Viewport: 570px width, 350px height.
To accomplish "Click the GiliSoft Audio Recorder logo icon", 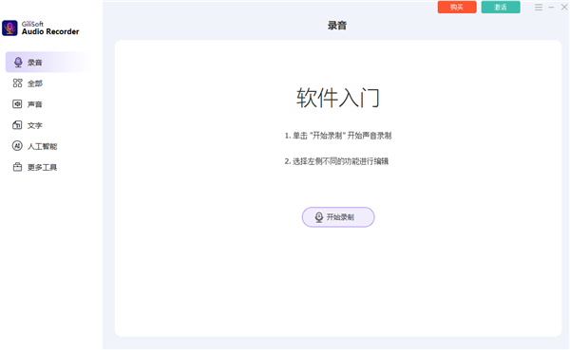I will (x=9, y=28).
